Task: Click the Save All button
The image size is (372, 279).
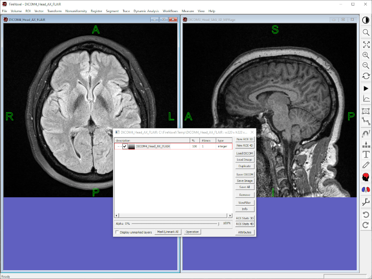Action: click(x=245, y=187)
